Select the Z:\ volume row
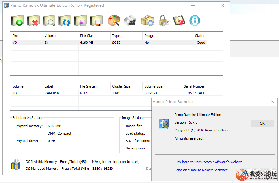Screen dimensions: 279x183 [109, 93]
